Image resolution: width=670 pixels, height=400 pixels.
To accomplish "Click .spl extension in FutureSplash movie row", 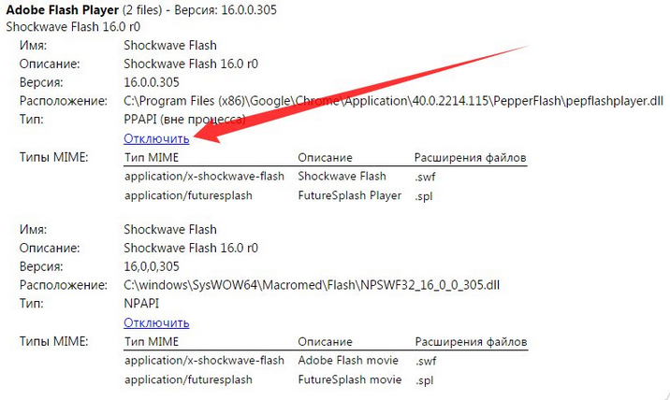I will [x=424, y=380].
